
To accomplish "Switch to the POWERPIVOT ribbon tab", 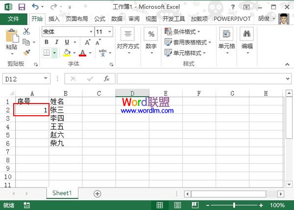I will [232, 19].
